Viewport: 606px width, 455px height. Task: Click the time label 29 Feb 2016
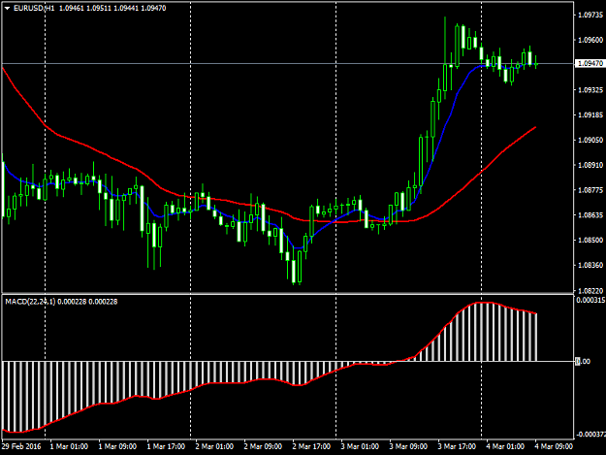pyautogui.click(x=21, y=446)
